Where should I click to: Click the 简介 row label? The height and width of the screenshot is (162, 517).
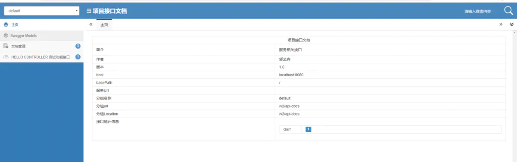point(100,50)
